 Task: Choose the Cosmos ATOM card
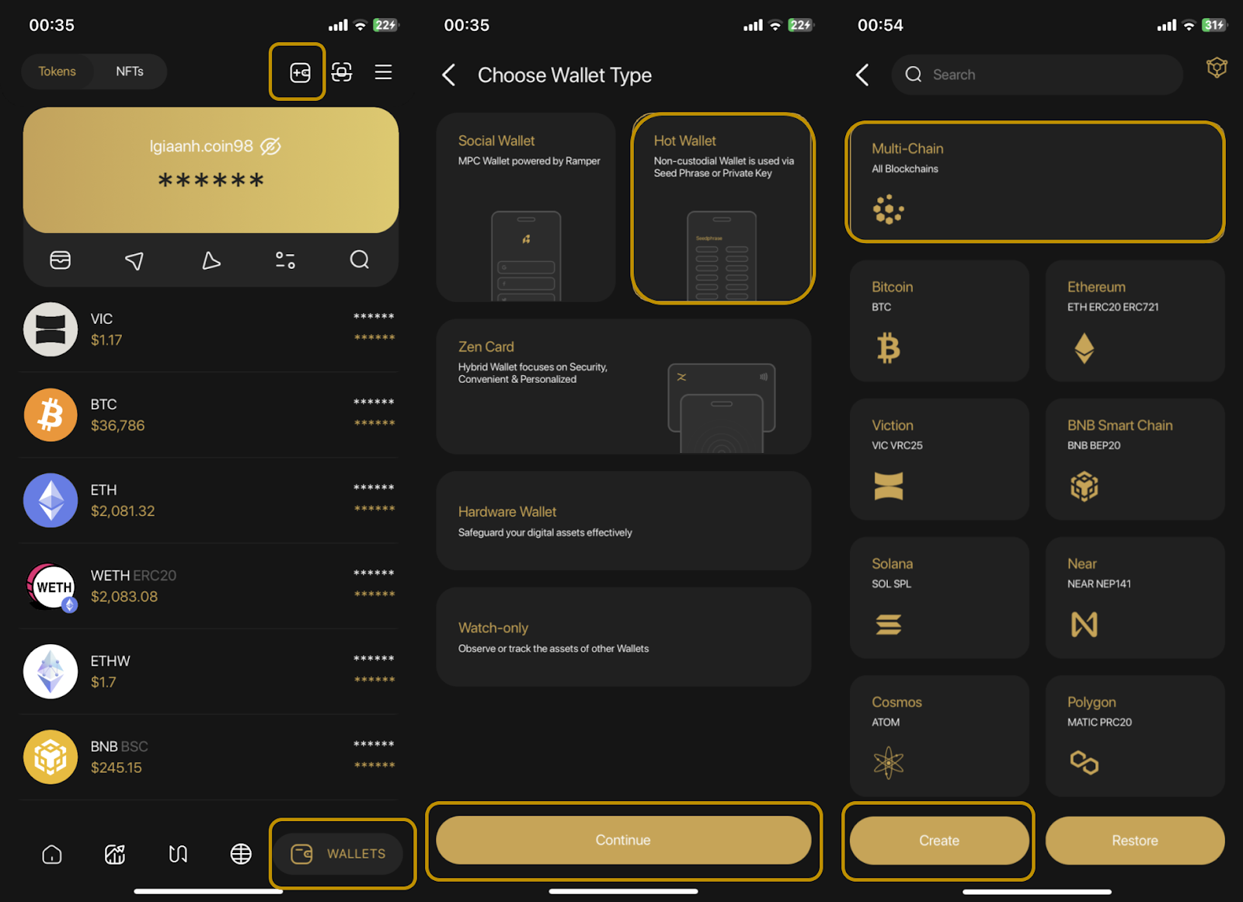click(939, 736)
